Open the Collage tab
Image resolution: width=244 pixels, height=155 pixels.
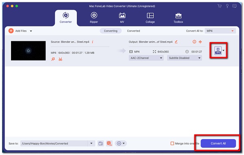pyautogui.click(x=150, y=18)
